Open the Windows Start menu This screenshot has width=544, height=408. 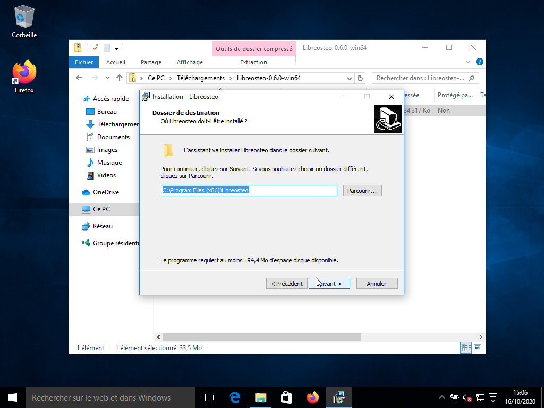13,397
